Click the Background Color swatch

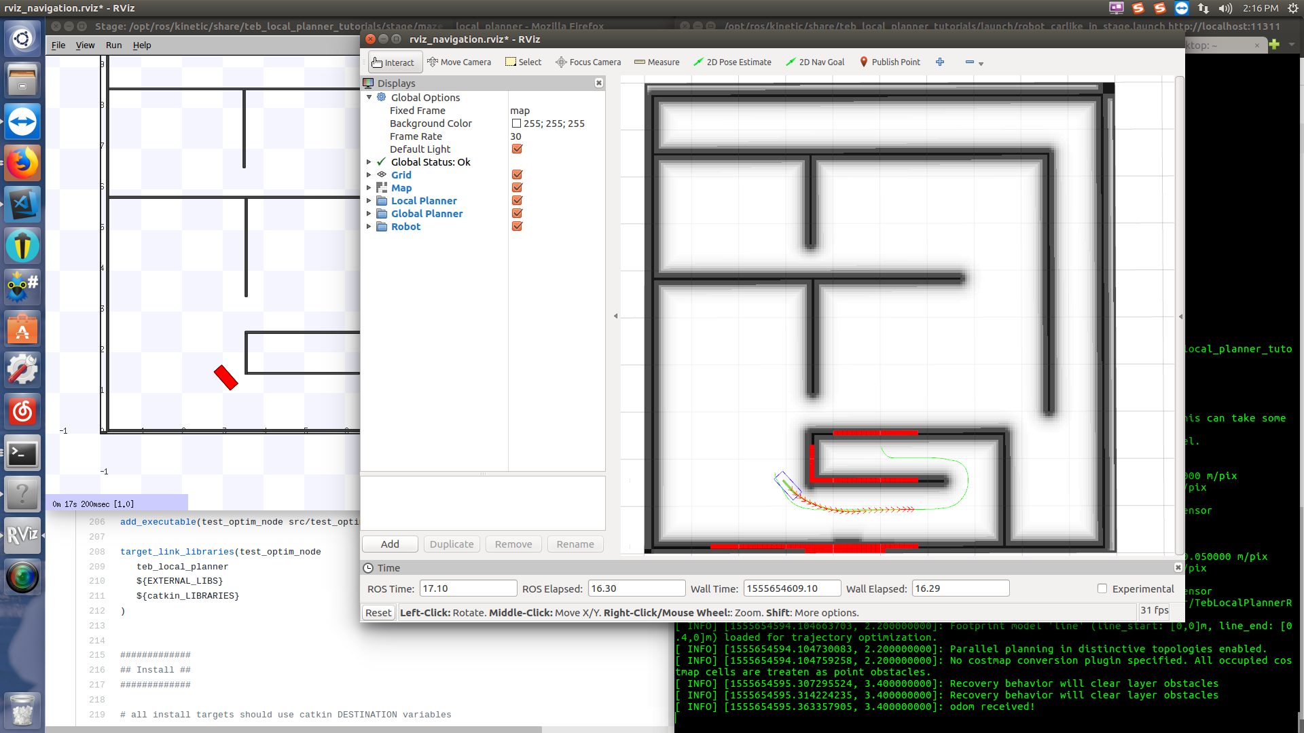tap(516, 124)
